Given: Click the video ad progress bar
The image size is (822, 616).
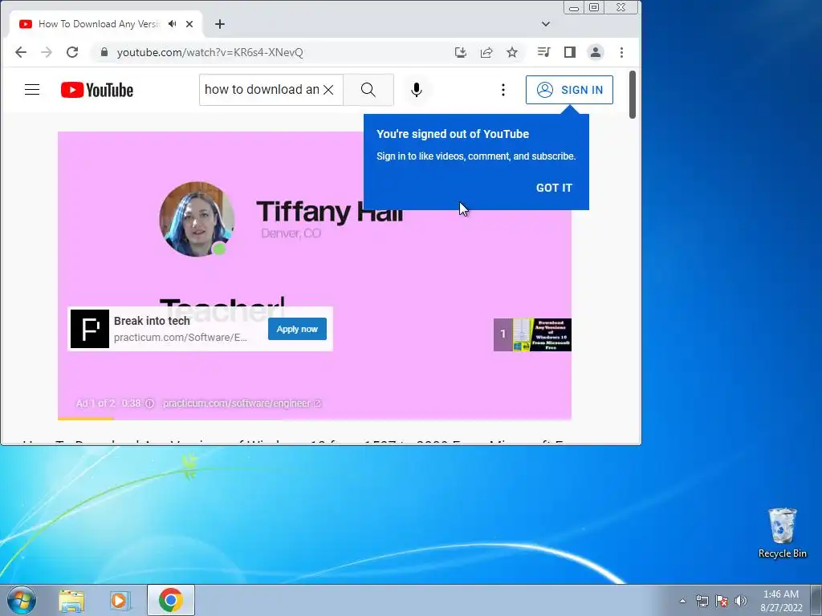Looking at the screenshot, I should tap(315, 419).
